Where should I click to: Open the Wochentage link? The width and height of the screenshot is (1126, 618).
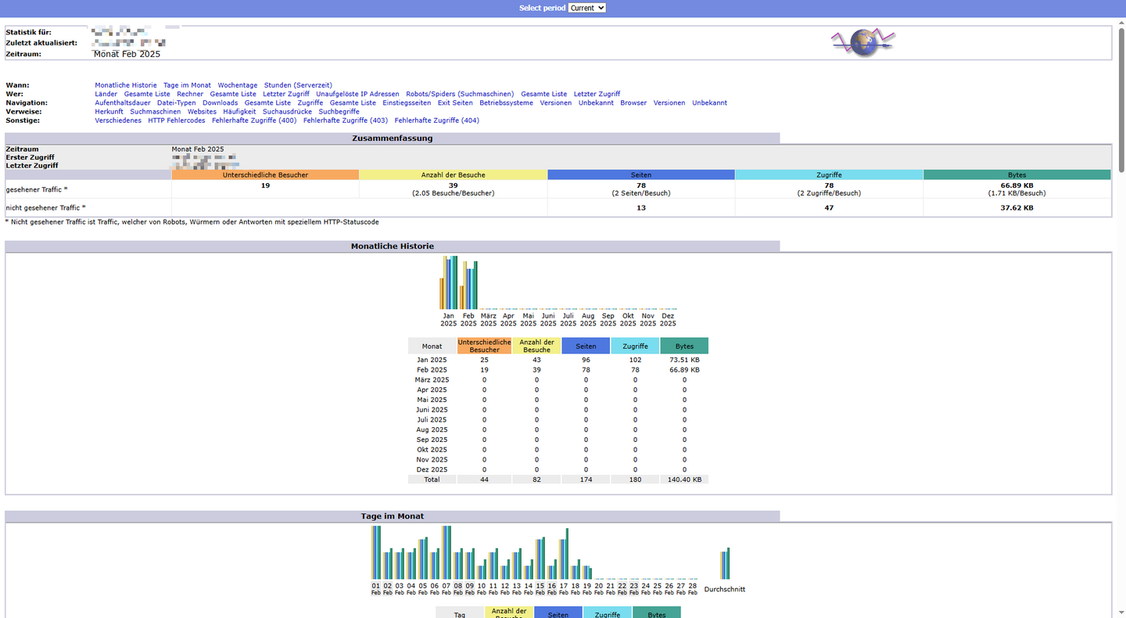[x=238, y=85]
